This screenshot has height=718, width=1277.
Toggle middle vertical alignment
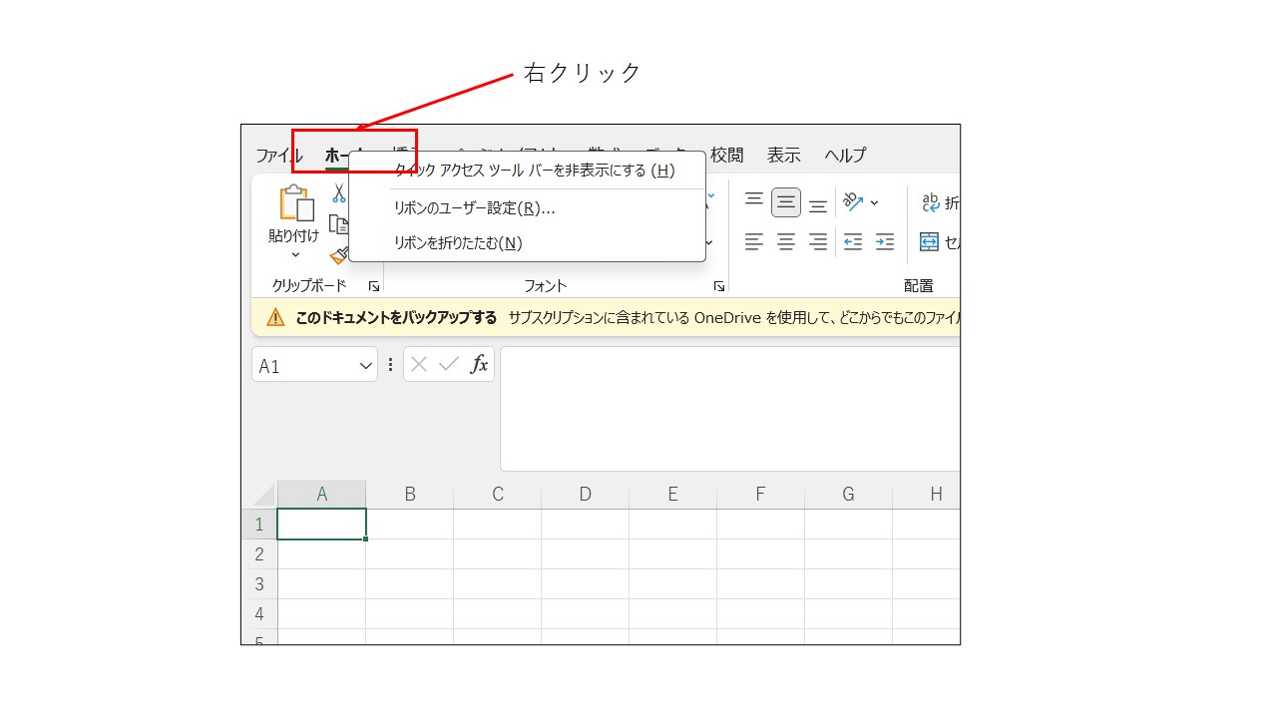pos(786,202)
